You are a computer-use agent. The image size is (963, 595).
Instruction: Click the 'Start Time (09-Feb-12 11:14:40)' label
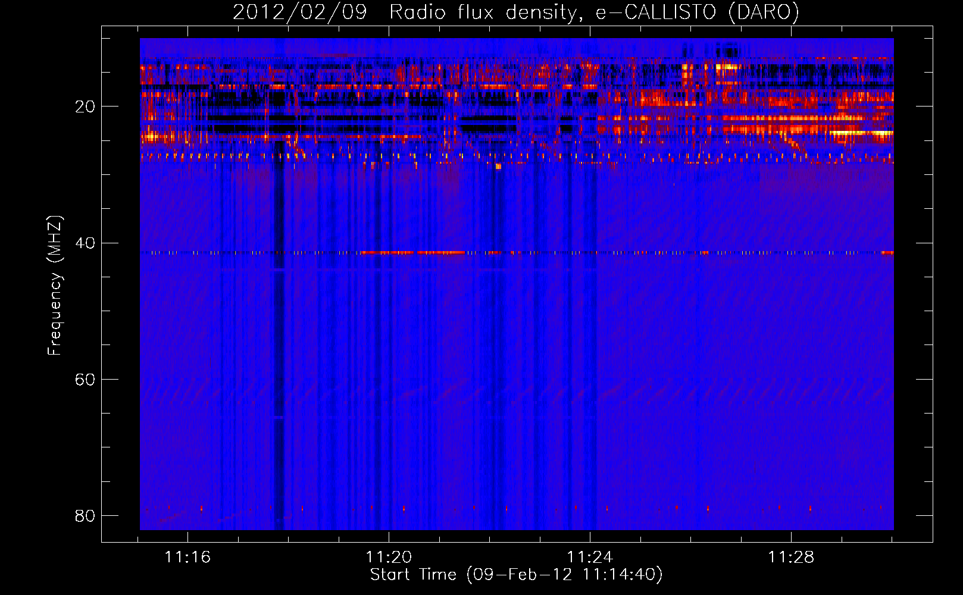click(x=516, y=575)
